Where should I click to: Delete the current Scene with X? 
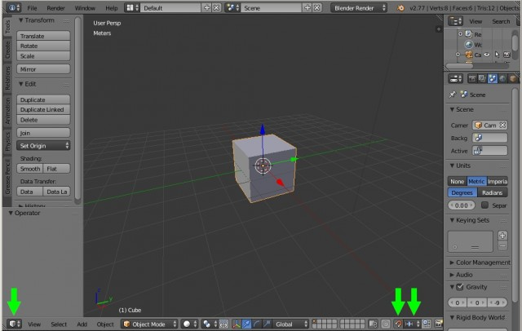point(317,7)
